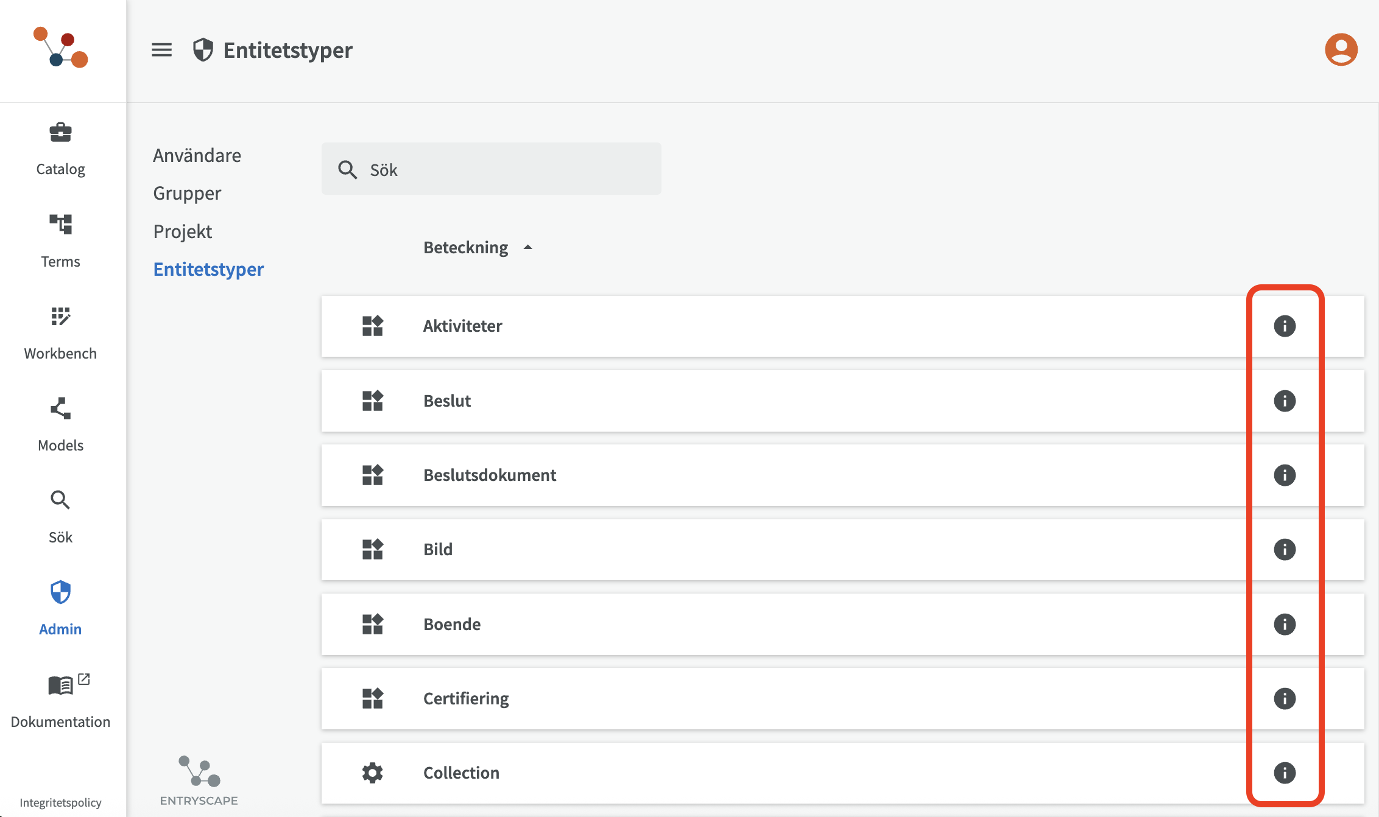Show info for Aktiviteter entity type
Screen dimensions: 1379x817
[1285, 326]
